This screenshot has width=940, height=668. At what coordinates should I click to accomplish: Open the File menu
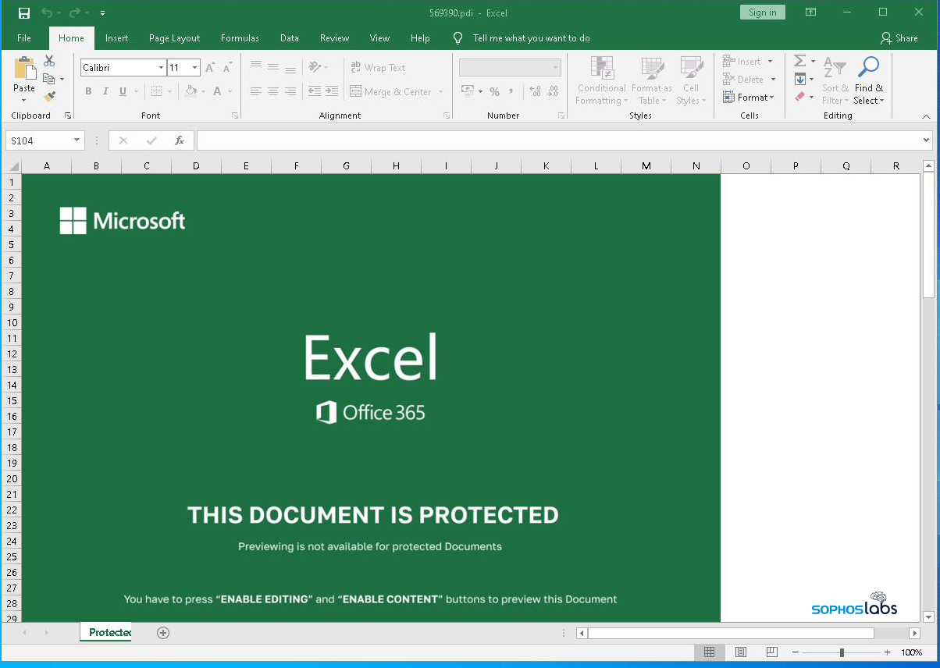pos(24,38)
